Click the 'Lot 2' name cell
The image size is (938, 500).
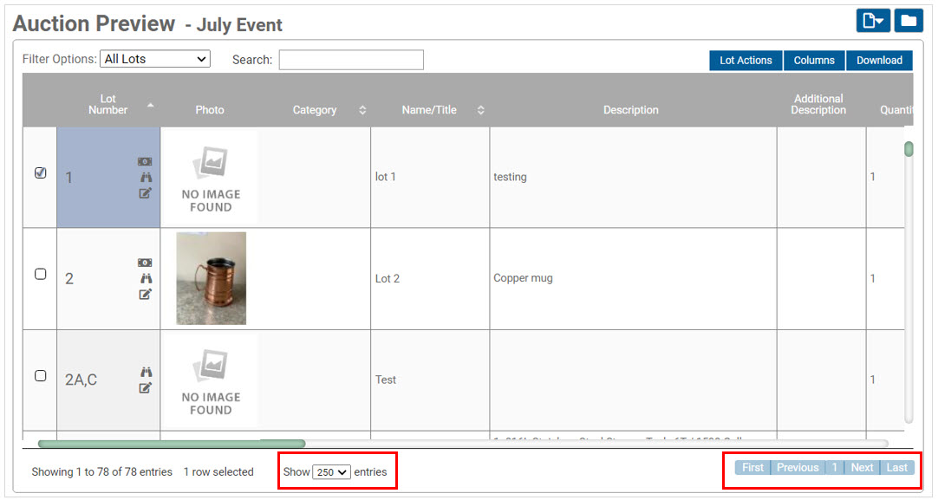click(387, 279)
